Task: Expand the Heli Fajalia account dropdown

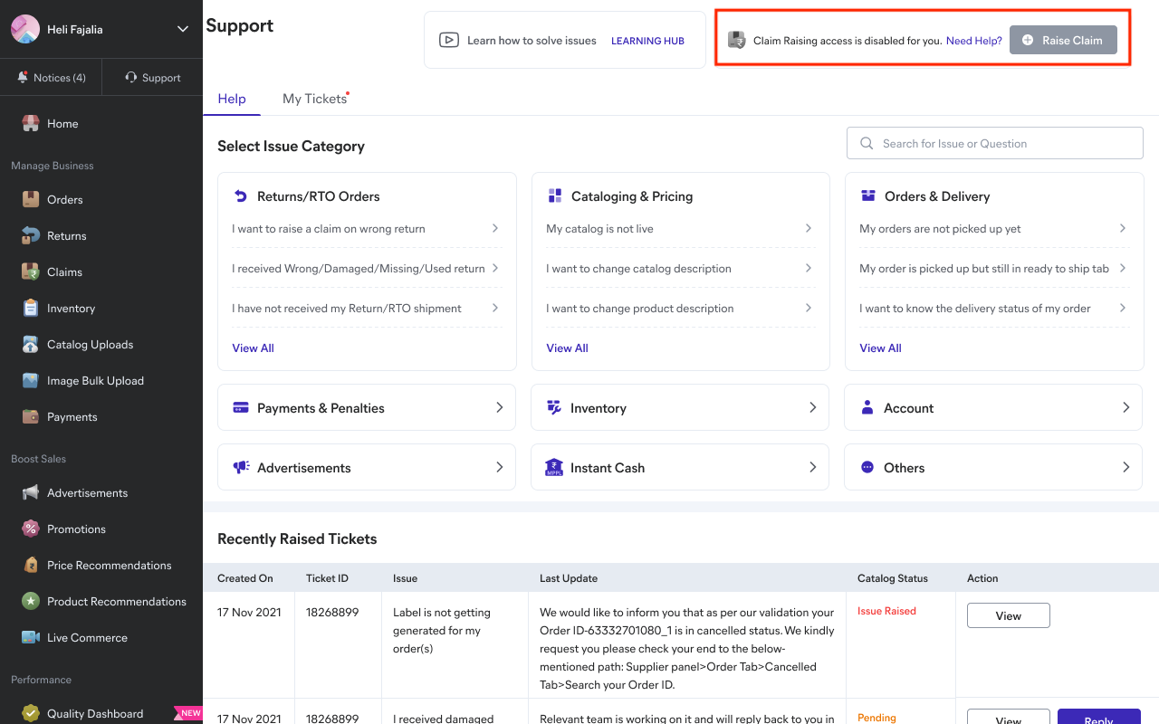Action: (x=183, y=29)
